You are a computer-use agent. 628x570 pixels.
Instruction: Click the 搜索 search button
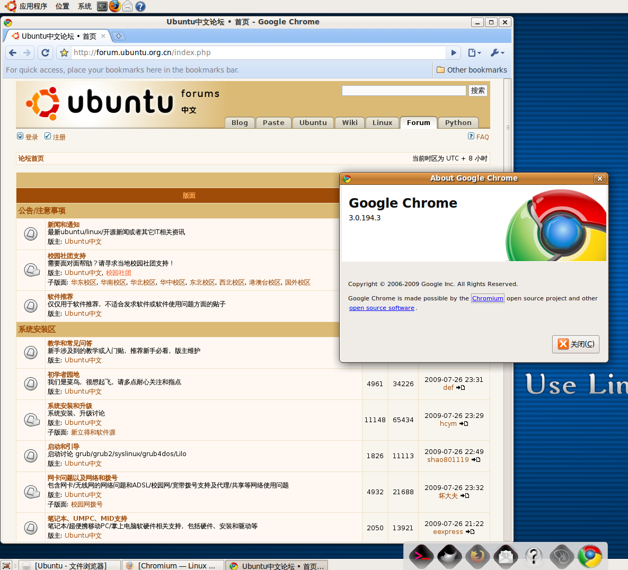point(478,91)
